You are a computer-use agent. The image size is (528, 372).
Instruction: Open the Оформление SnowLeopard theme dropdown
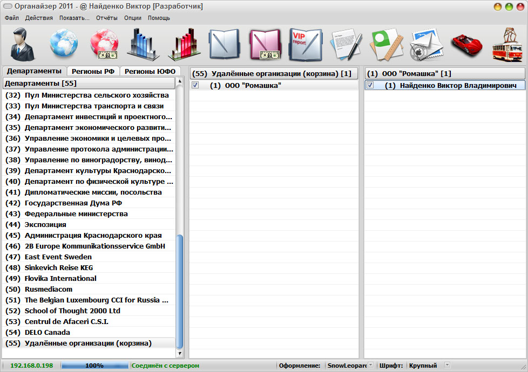(x=370, y=366)
